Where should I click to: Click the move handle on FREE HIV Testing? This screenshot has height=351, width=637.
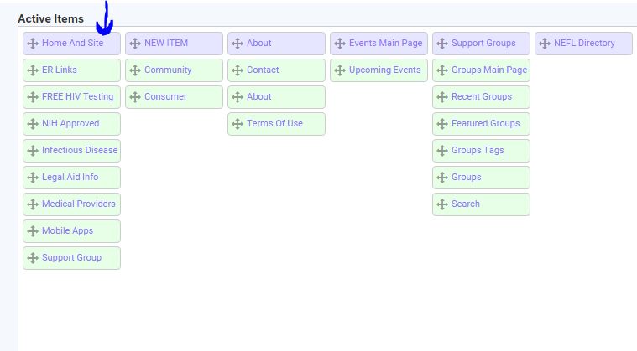pyautogui.click(x=33, y=97)
